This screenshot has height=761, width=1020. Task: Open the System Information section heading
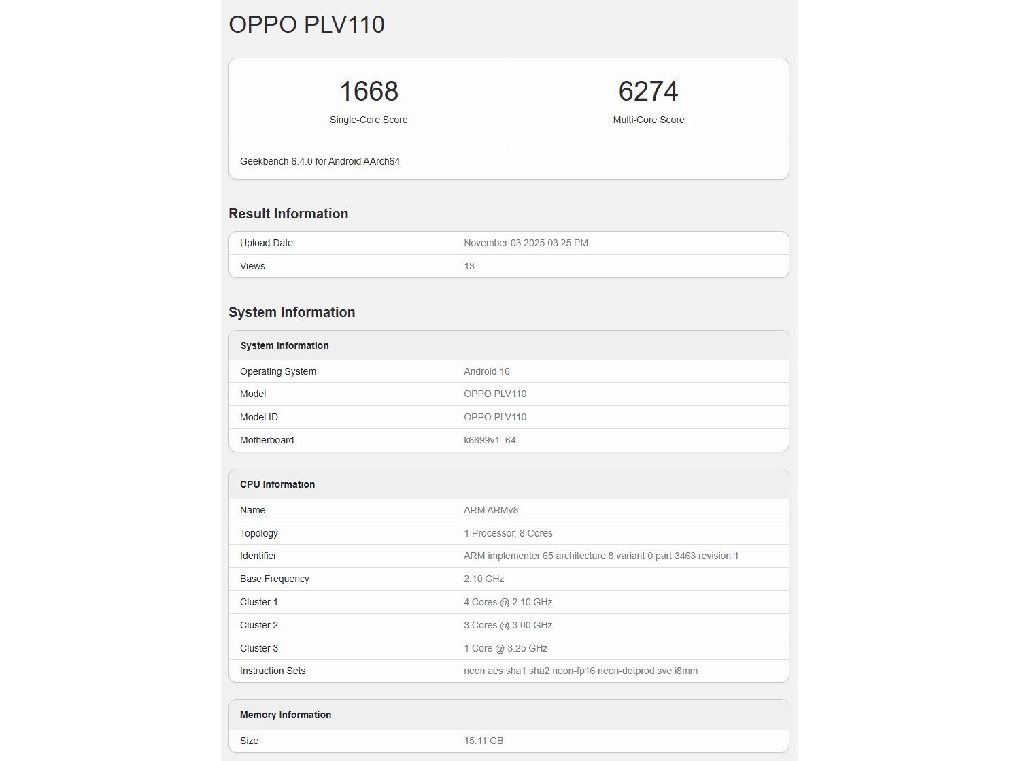pyautogui.click(x=291, y=312)
